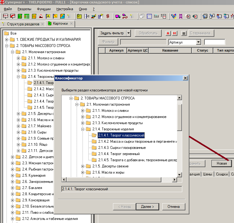This screenshot has width=234, height=223.
Task: Collapse 2. ТОВАРЫ МАССОВОГО СПРОСА in left tree
Action: [x=6, y=46]
